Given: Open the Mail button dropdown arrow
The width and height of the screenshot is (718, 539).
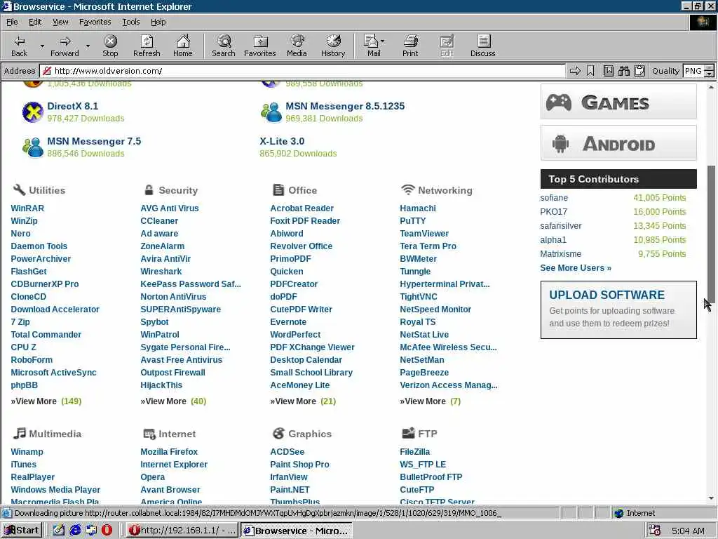Looking at the screenshot, I should click(383, 41).
